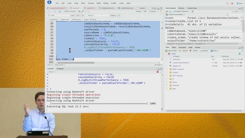Switch to the vojtech.R editor tab
Viewport: 245px width, 138px height.
(90, 8)
